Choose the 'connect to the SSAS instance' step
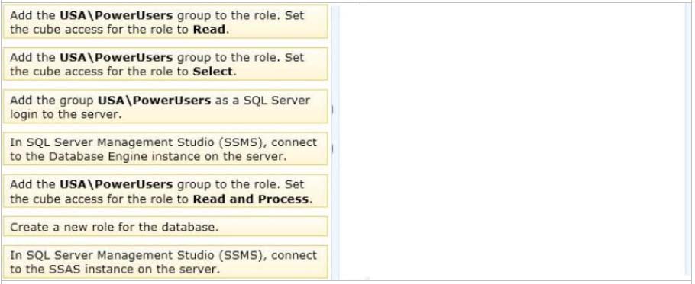Image resolution: width=695 pixels, height=284 pixels. point(165,262)
